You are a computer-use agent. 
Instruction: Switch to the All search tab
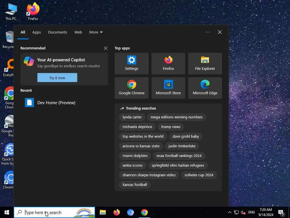click(23, 32)
